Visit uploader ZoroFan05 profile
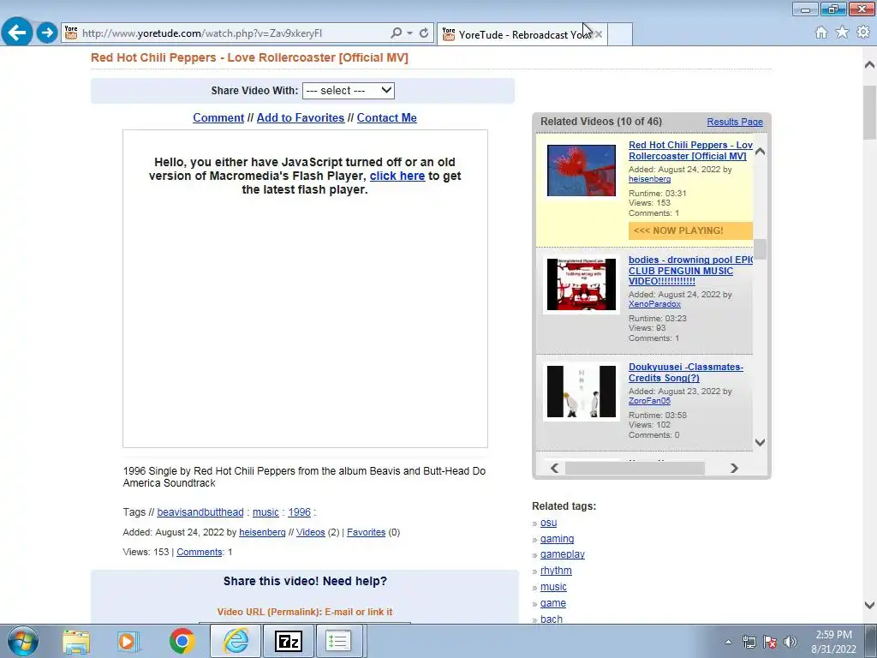The image size is (877, 658). click(649, 401)
